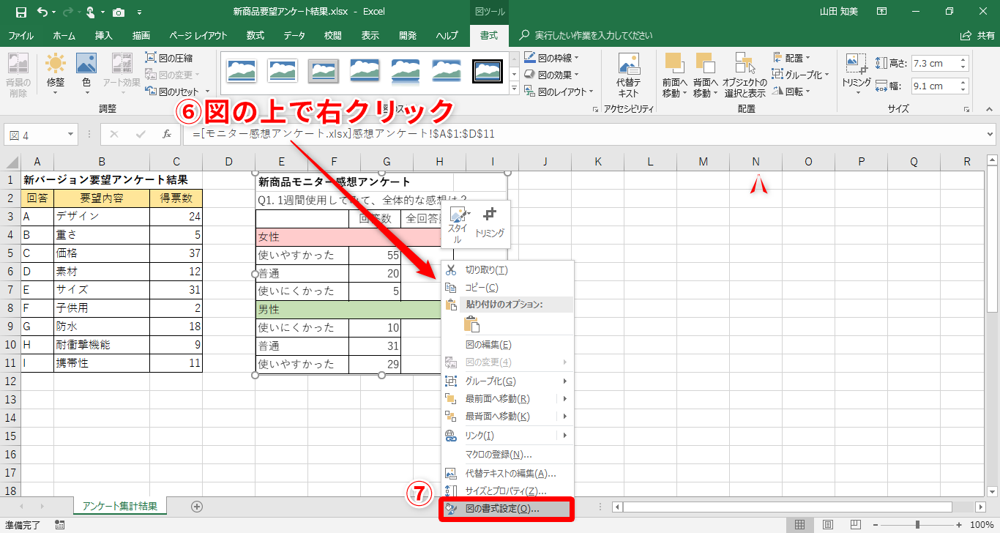Click the fx insert function icon

click(x=167, y=135)
